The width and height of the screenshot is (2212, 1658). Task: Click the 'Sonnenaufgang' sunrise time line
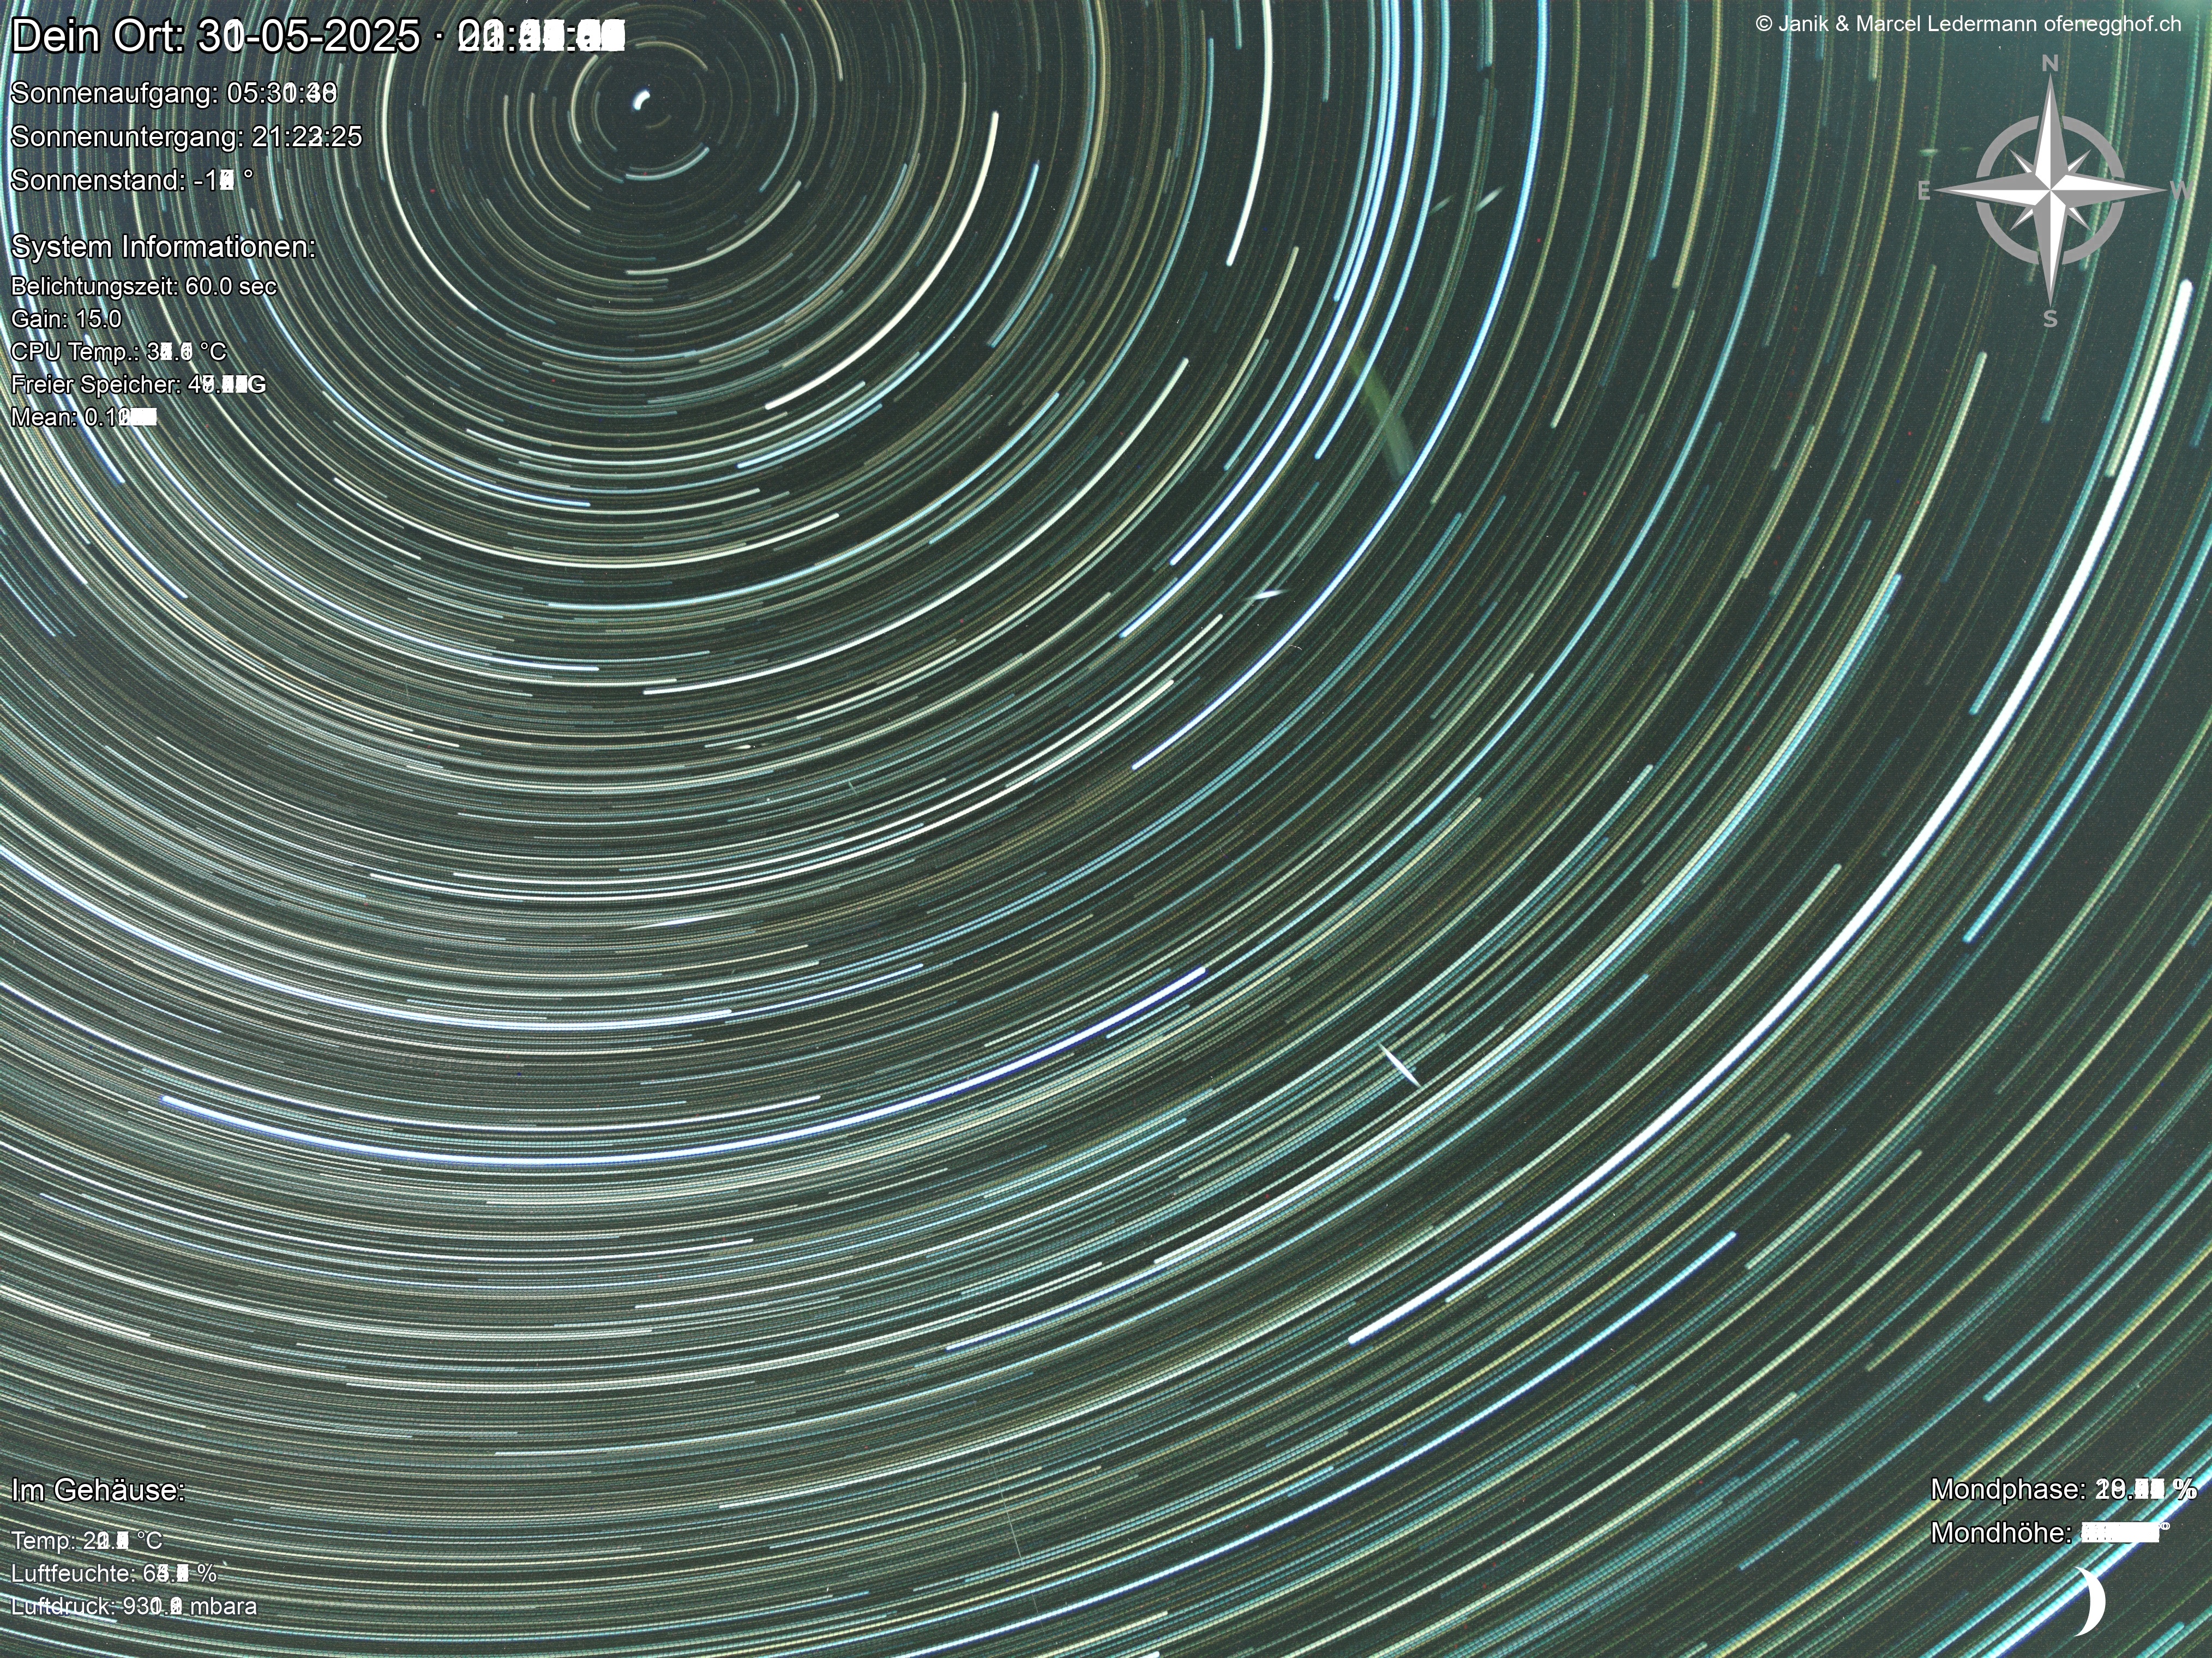(173, 93)
